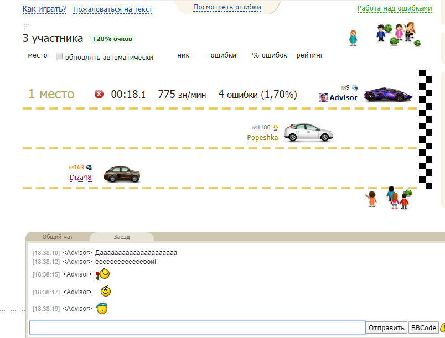Click the helmet icon next to №168

click(x=89, y=168)
